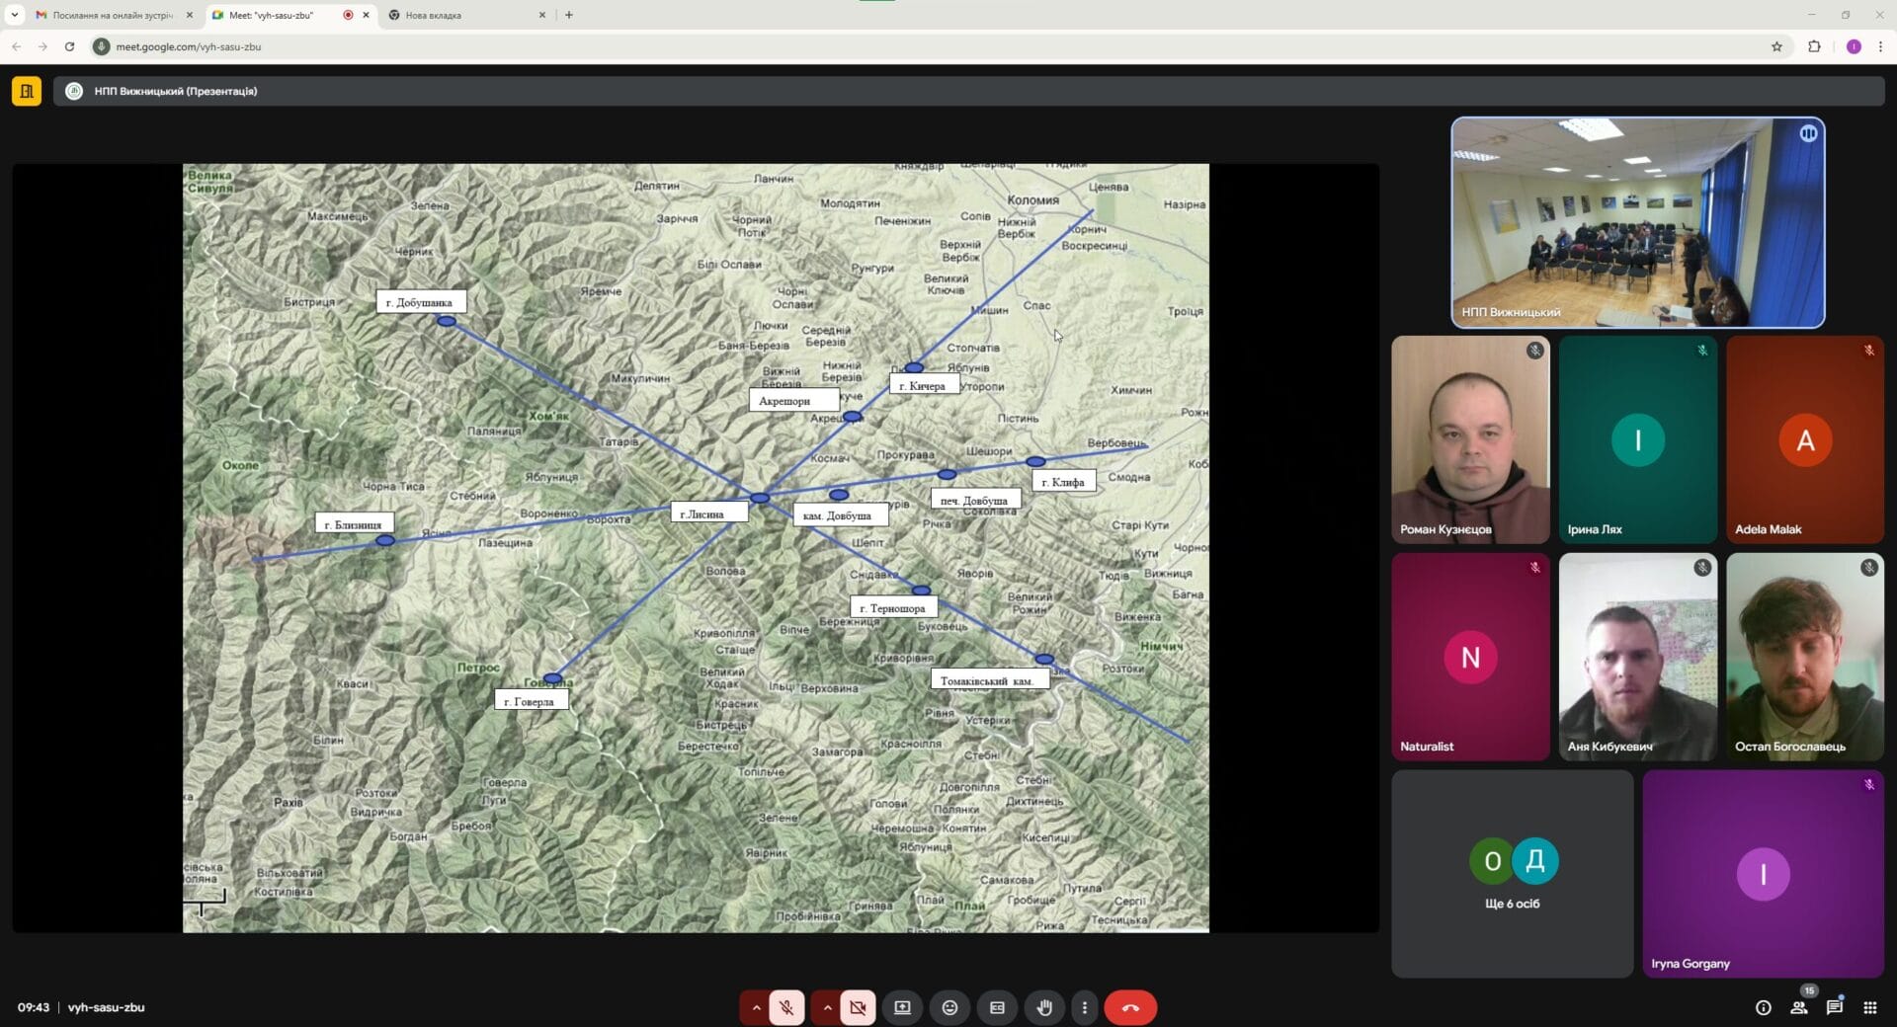
Task: Unmute the microphone
Action: (786, 1007)
